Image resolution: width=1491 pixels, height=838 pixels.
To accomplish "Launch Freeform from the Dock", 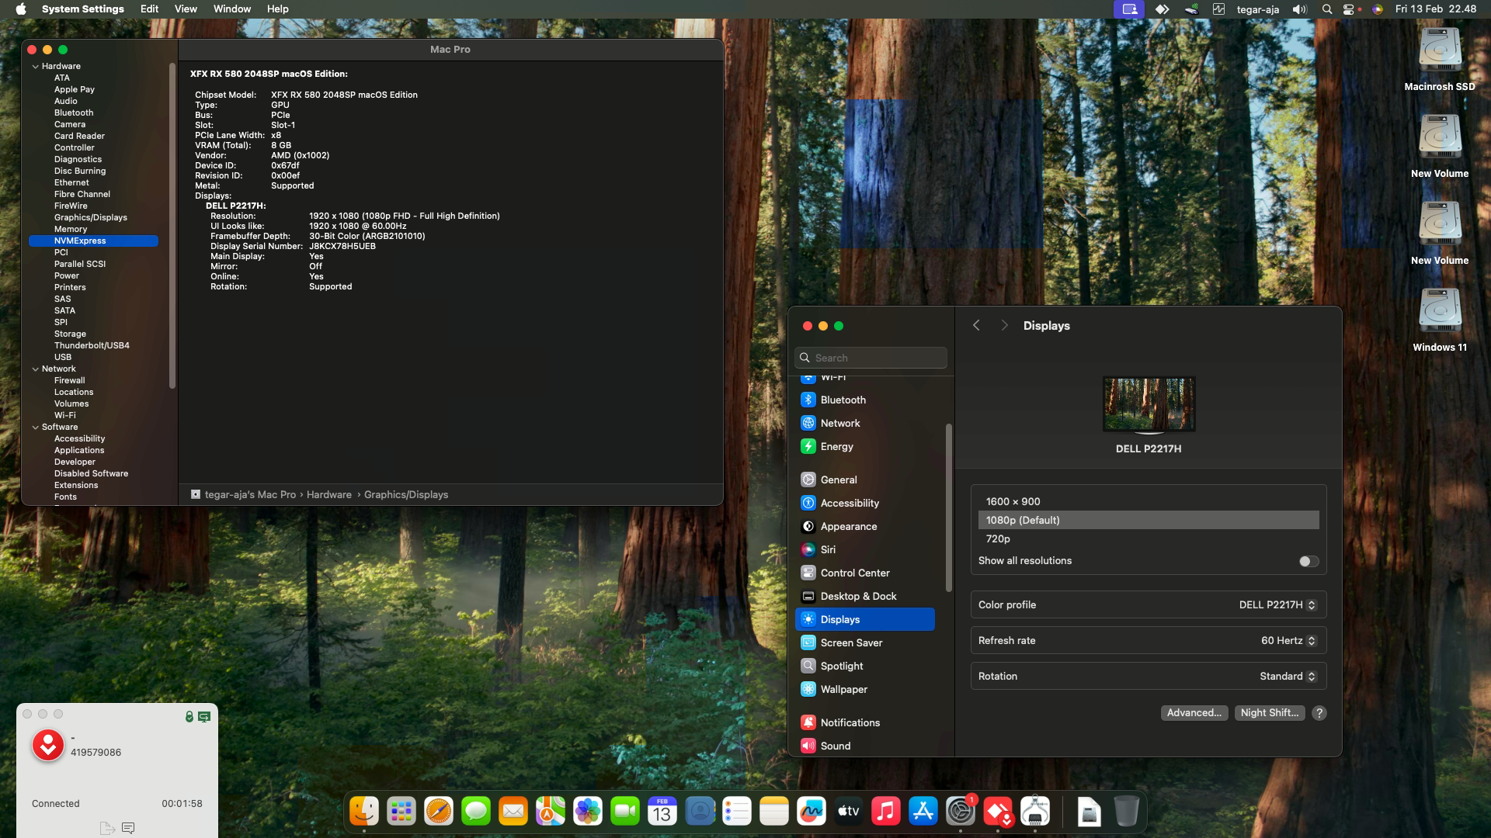I will 812,812.
